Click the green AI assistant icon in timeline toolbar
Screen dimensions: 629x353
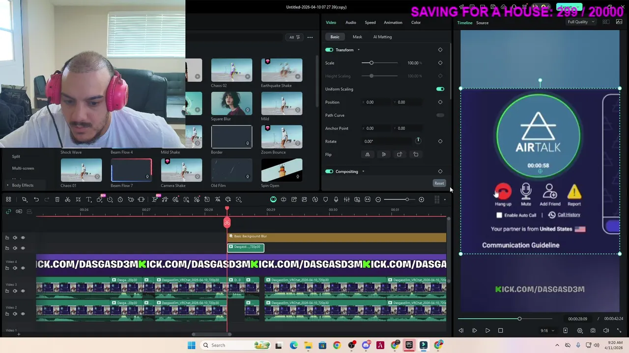coord(273,200)
